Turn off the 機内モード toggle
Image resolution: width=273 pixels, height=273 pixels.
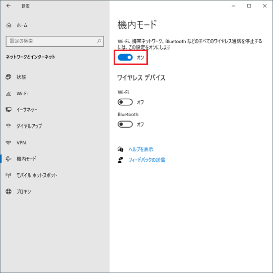125,57
